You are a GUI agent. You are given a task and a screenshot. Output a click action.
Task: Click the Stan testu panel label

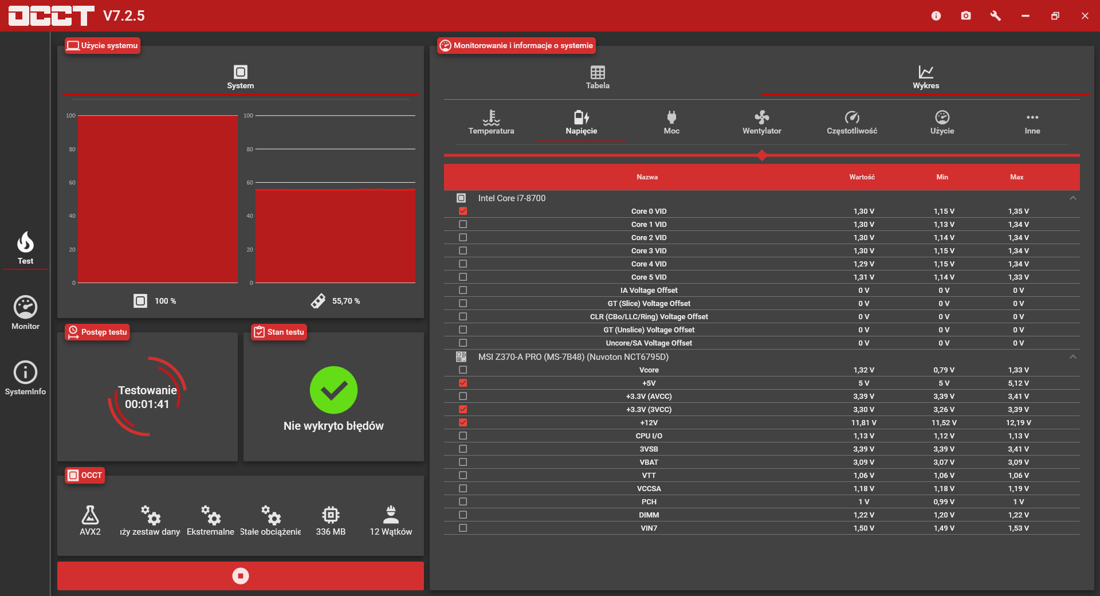point(279,332)
